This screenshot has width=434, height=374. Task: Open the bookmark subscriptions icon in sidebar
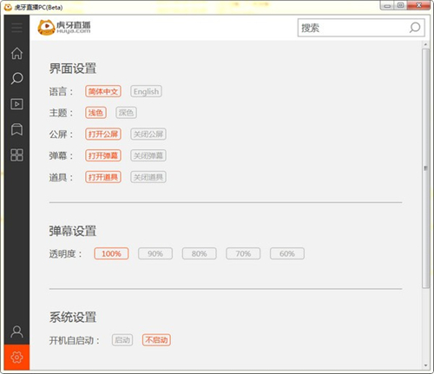pos(16,129)
